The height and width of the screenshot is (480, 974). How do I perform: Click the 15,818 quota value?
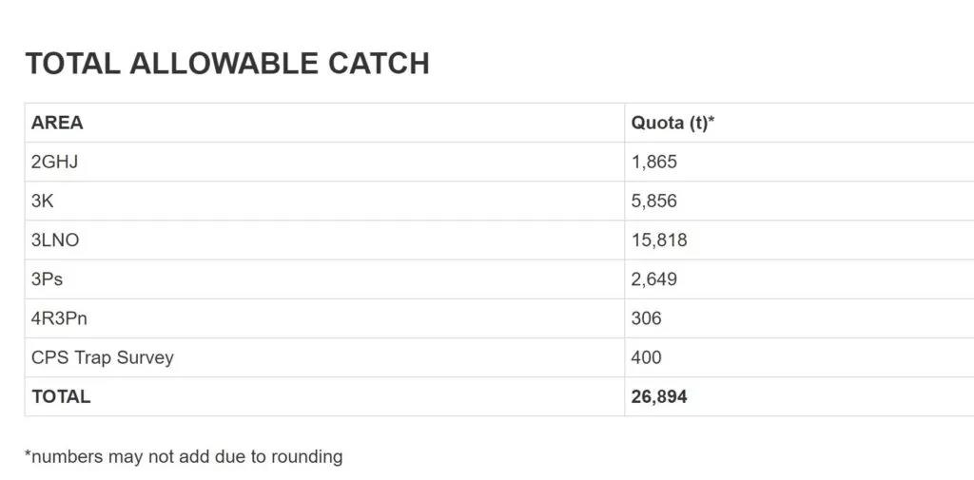(659, 240)
